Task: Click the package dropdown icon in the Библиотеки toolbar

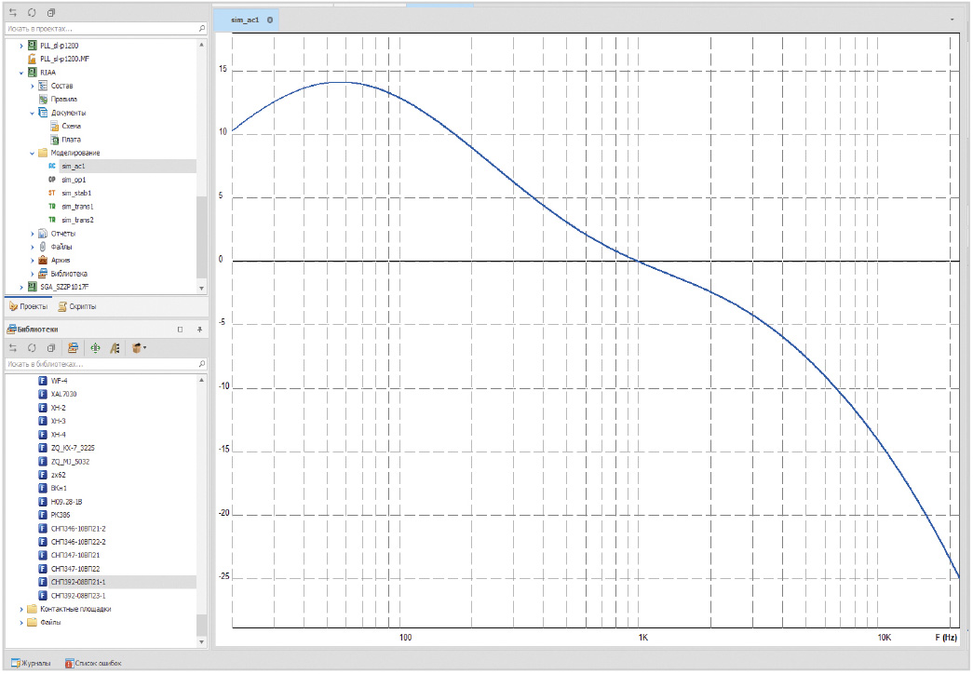Action: pyautogui.click(x=140, y=348)
